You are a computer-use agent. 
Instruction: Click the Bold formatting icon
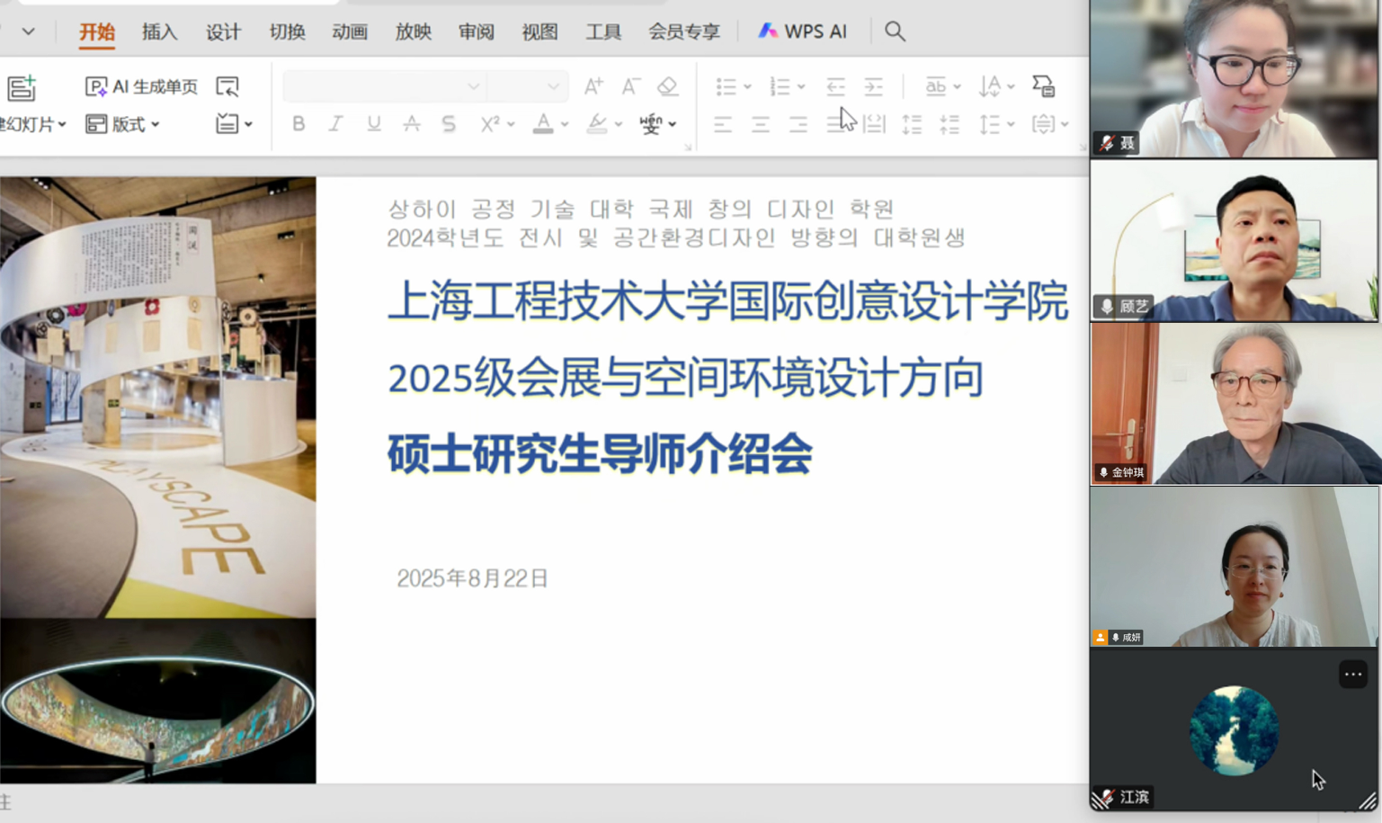point(299,124)
